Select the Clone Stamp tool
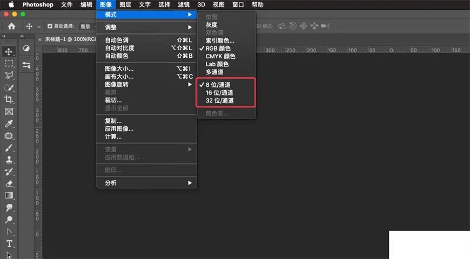This screenshot has width=470, height=259. (9, 160)
